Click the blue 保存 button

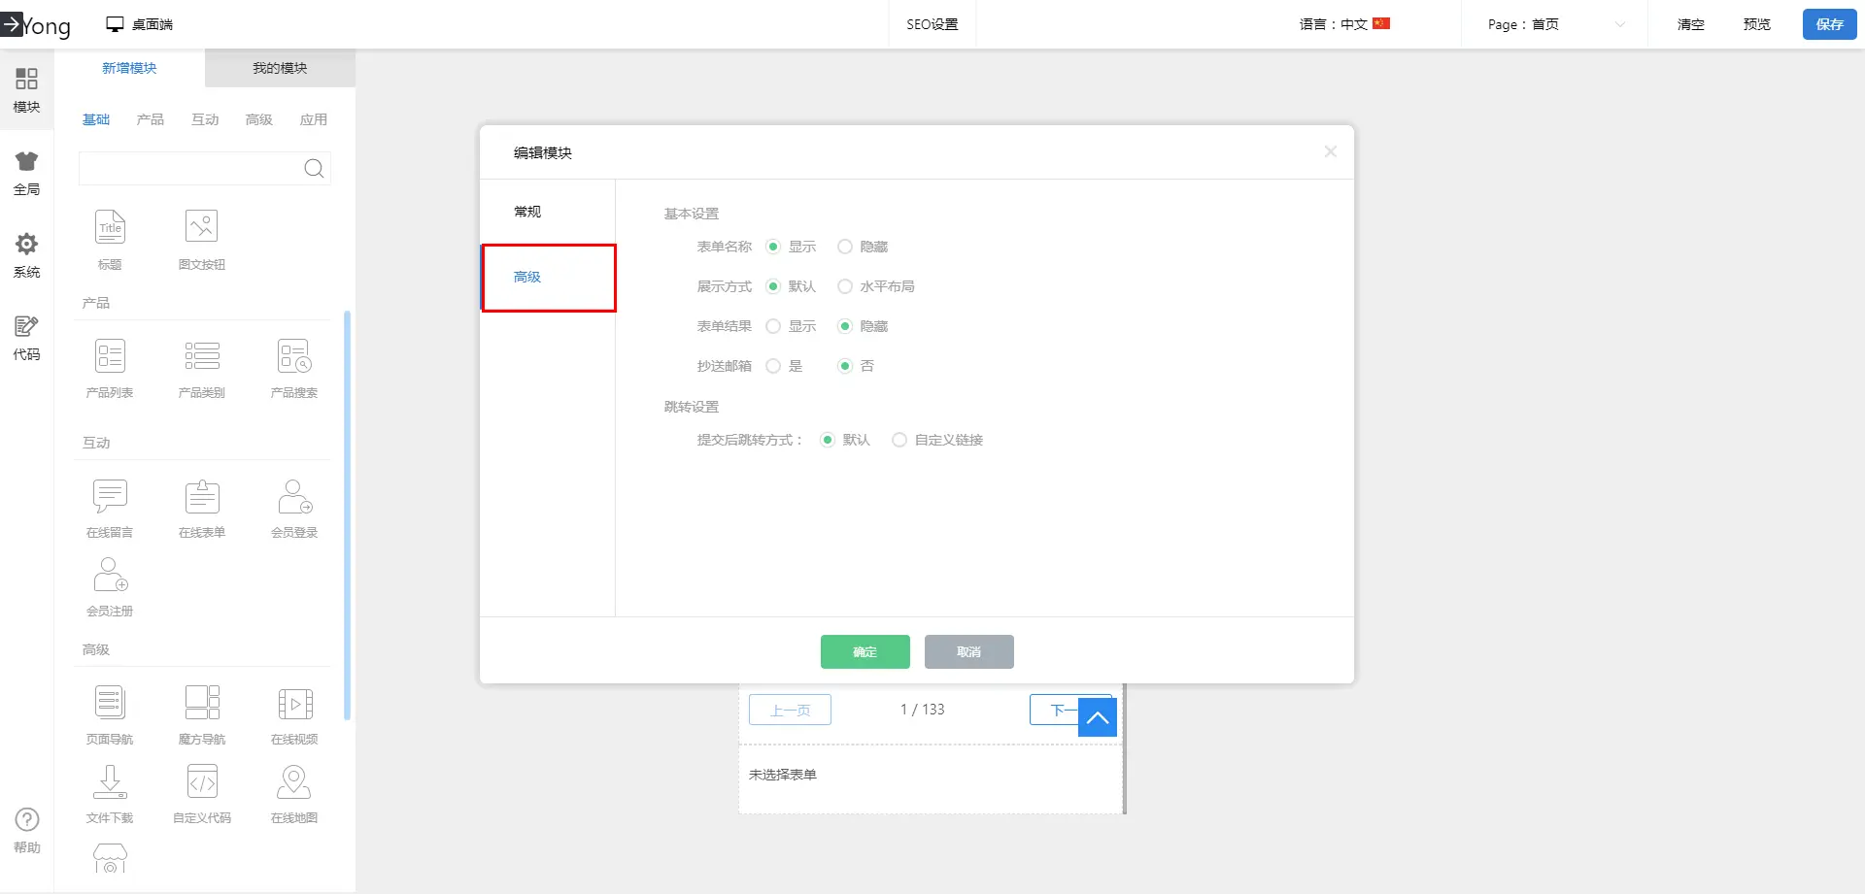tap(1829, 24)
